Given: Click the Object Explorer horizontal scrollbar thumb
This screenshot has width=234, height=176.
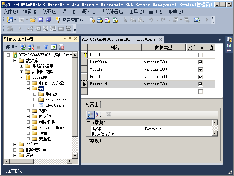Looking at the screenshot, I should click(22, 161).
